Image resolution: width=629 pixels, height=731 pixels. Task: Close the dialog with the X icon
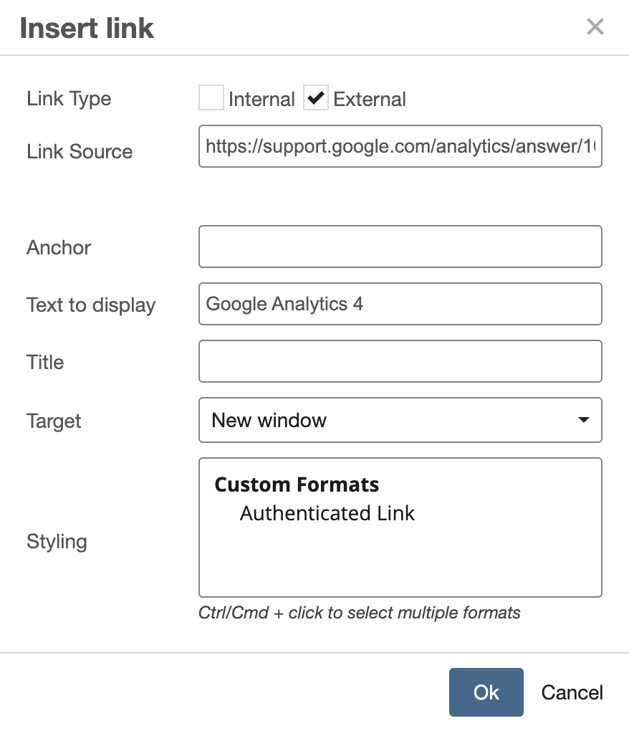[x=595, y=27]
